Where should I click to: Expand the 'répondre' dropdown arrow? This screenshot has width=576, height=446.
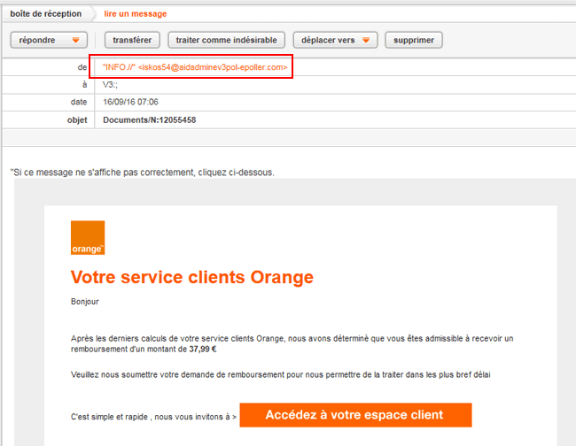[x=75, y=40]
